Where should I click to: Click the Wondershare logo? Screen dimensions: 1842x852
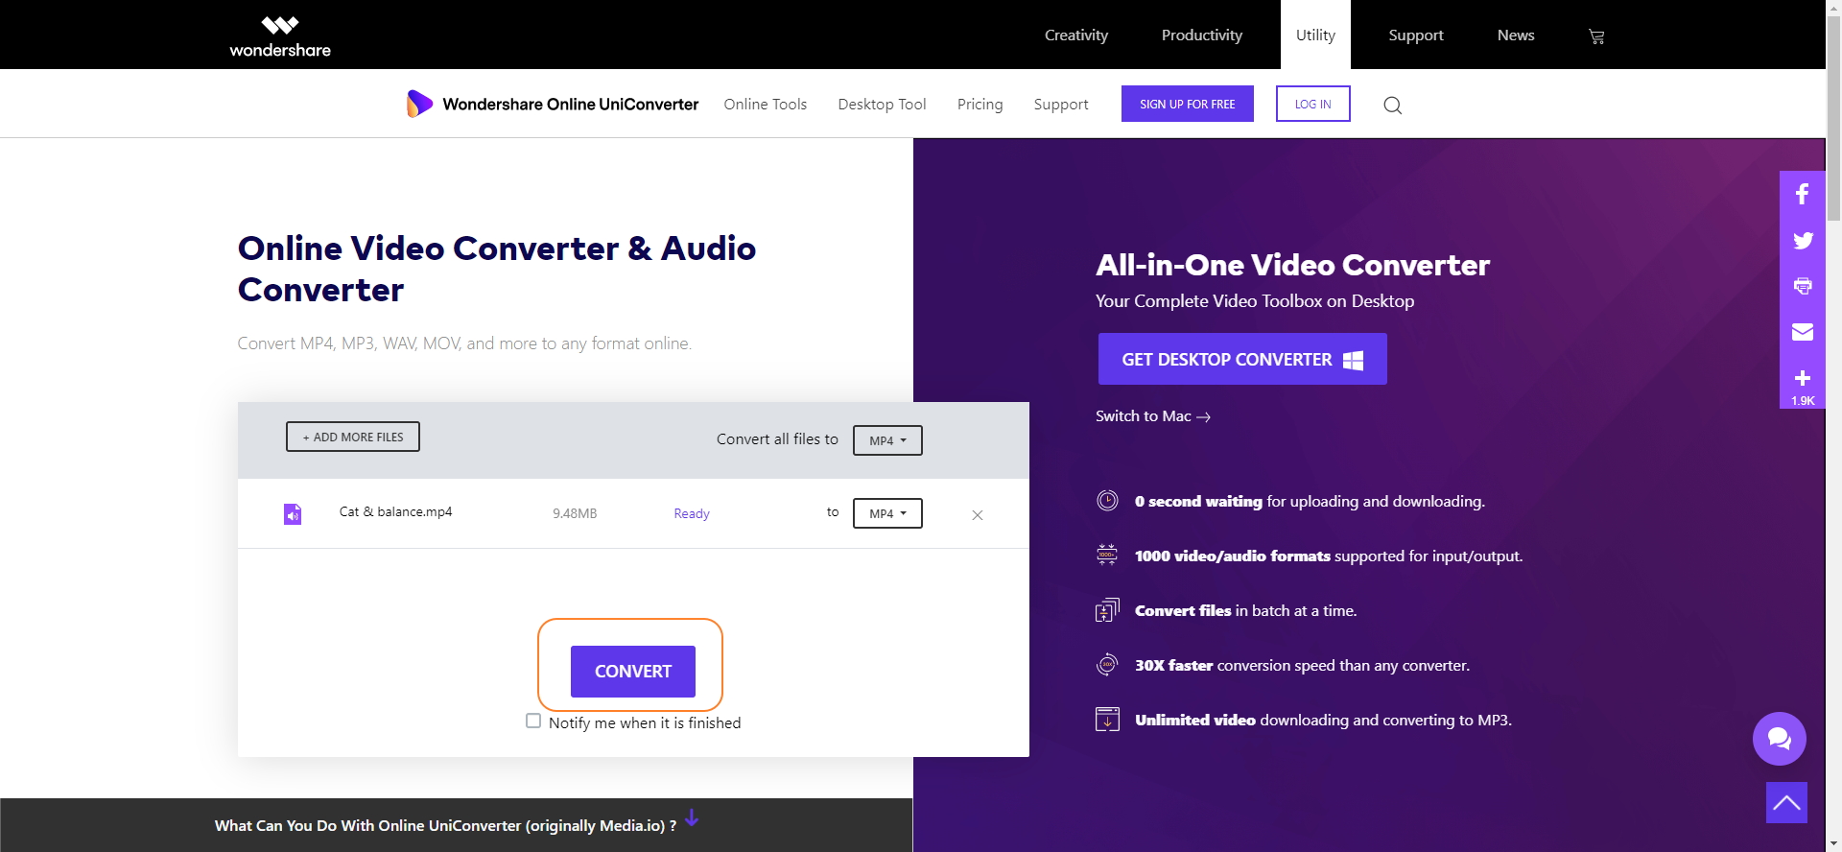coord(280,36)
